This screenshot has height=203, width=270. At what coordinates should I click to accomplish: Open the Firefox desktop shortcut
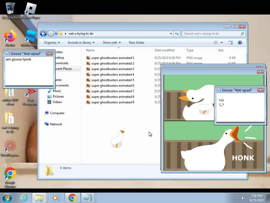[x=10, y=38]
